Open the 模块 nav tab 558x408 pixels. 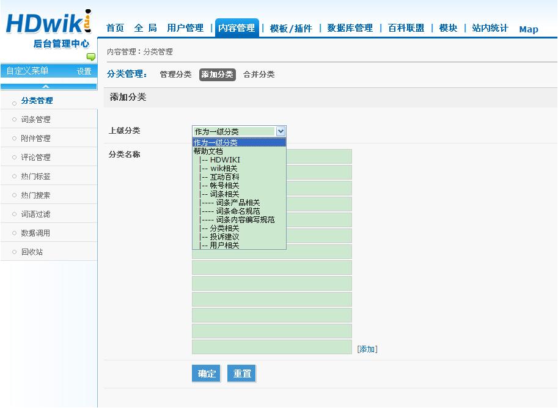click(x=448, y=28)
